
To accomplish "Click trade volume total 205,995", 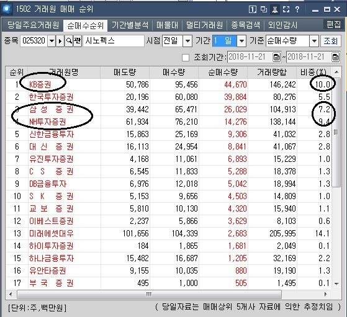I will (282, 233).
